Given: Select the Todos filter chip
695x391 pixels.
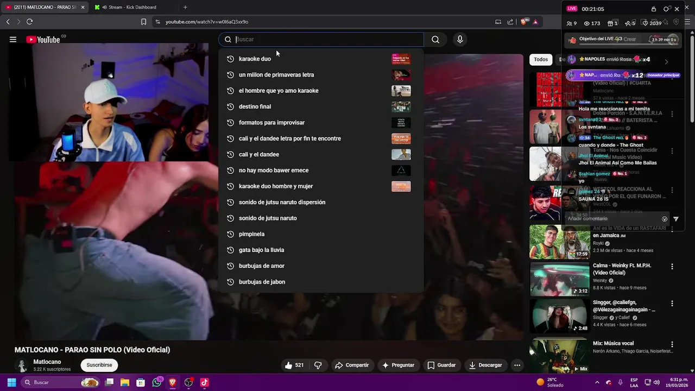Looking at the screenshot, I should (541, 59).
